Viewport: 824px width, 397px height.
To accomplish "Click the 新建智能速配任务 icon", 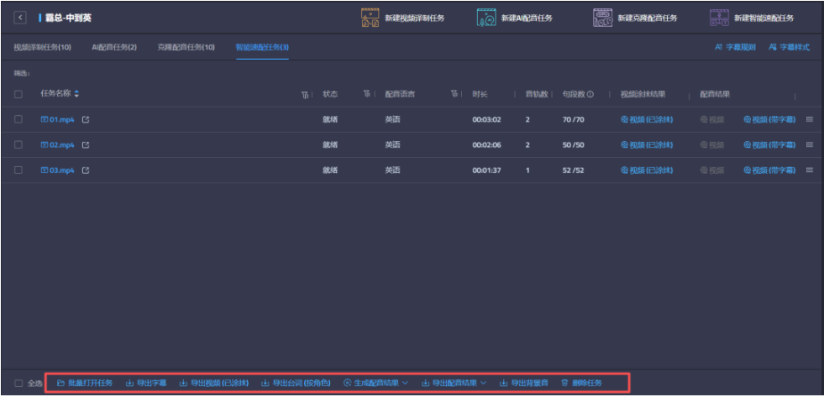I will pos(719,18).
